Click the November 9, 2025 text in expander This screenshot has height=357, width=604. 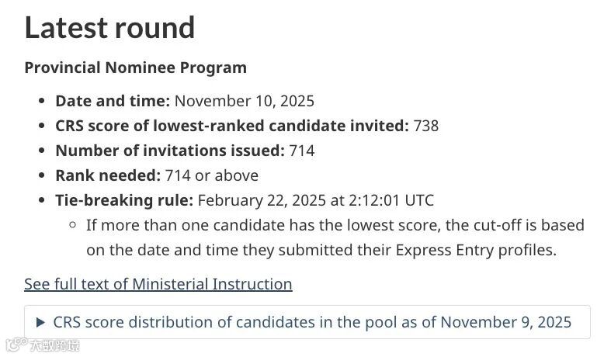point(505,322)
